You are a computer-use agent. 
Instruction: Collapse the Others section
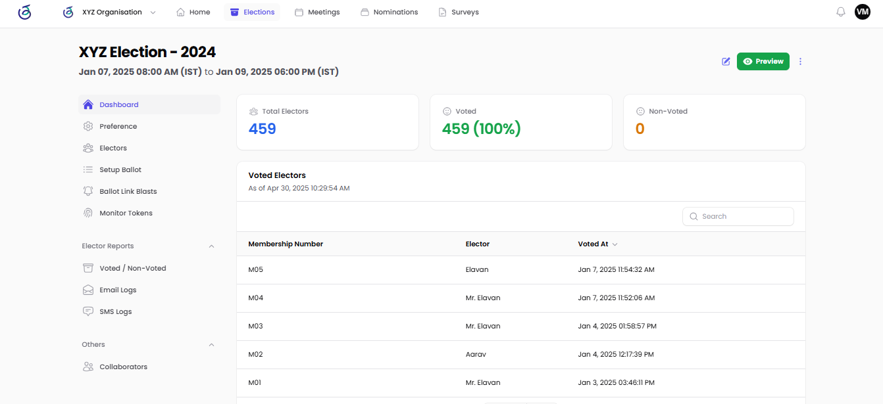[211, 345]
